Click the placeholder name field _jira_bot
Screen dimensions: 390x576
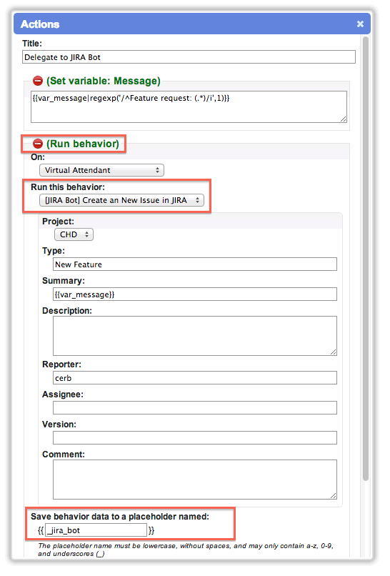pos(96,530)
